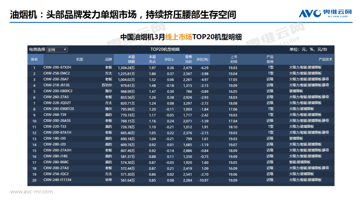Select model CXW-258-JQC2
Image resolution: width=362 pixels, height=203 pixels.
pos(56,174)
